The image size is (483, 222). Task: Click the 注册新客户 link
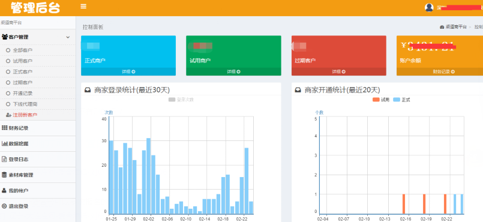pos(25,115)
